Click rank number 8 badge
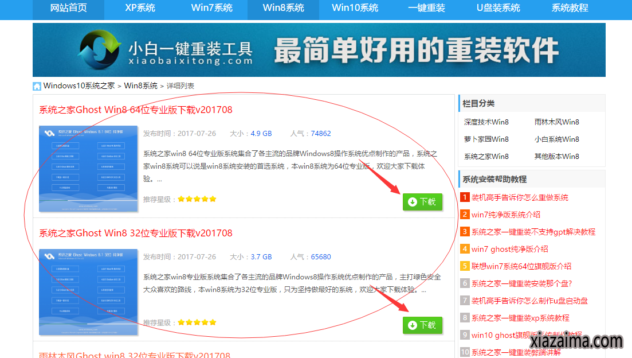Viewport: 632px width, 358px height. coord(465,318)
